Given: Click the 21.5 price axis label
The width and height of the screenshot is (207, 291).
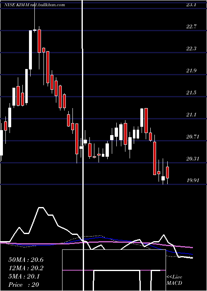Looking at the screenshot, I should (x=191, y=93).
